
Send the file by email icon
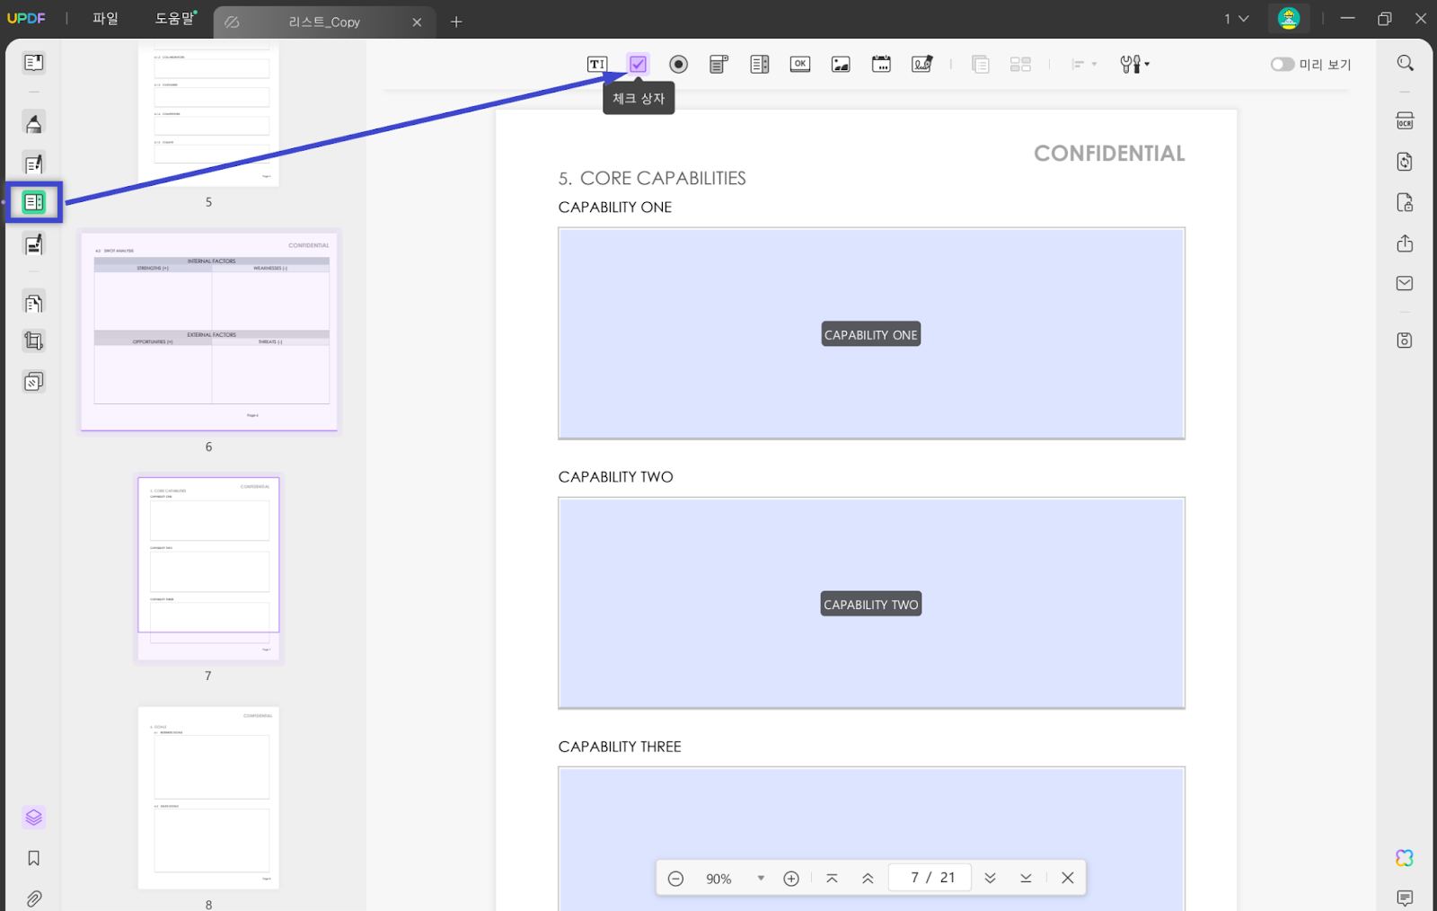(x=1406, y=284)
